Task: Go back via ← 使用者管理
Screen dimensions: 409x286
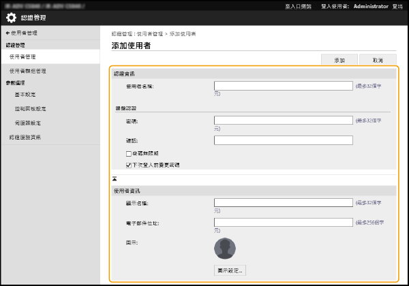Action: coord(22,33)
